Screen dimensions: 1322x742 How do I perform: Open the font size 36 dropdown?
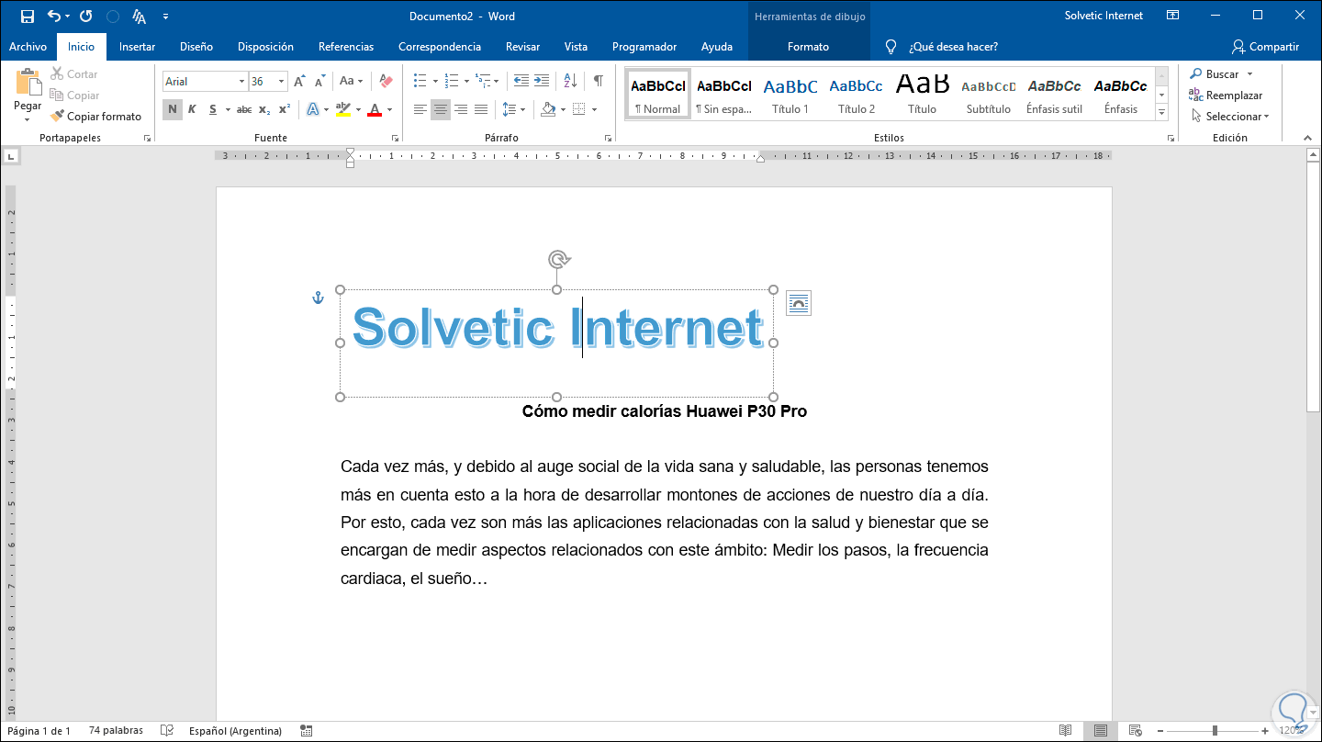point(282,82)
